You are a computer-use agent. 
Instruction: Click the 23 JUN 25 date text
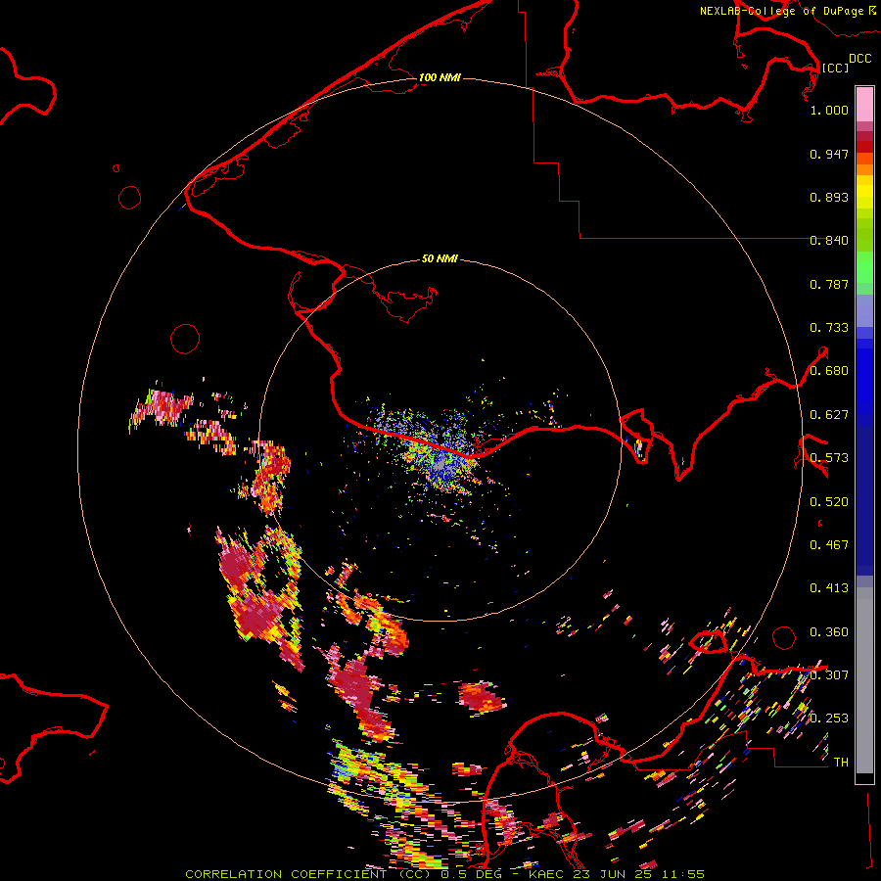614,874
